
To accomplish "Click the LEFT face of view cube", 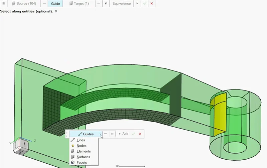I will click(24, 145).
